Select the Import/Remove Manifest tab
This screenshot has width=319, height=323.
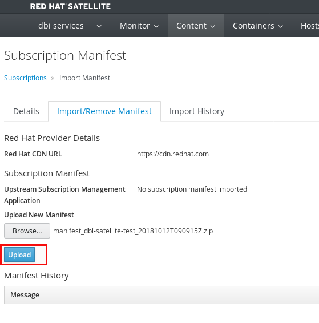point(104,111)
